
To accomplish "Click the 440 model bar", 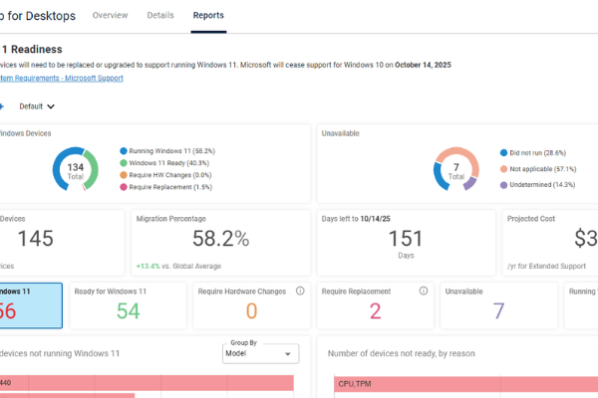I will (147, 383).
